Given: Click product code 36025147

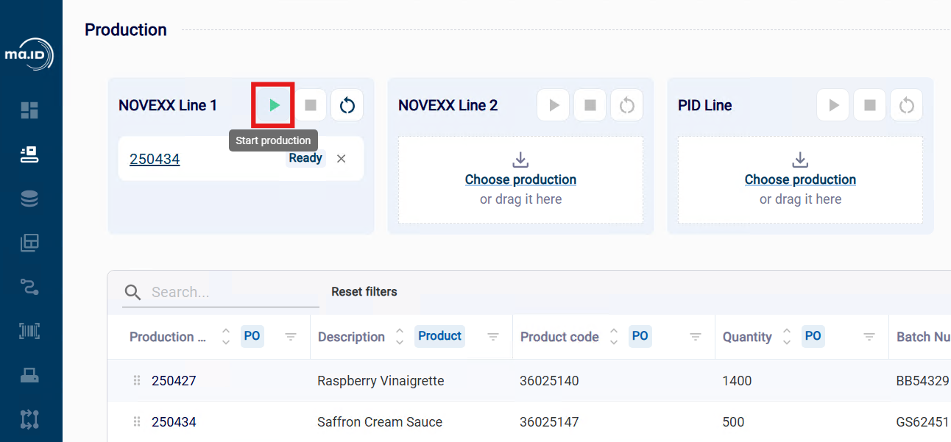Looking at the screenshot, I should (x=550, y=422).
